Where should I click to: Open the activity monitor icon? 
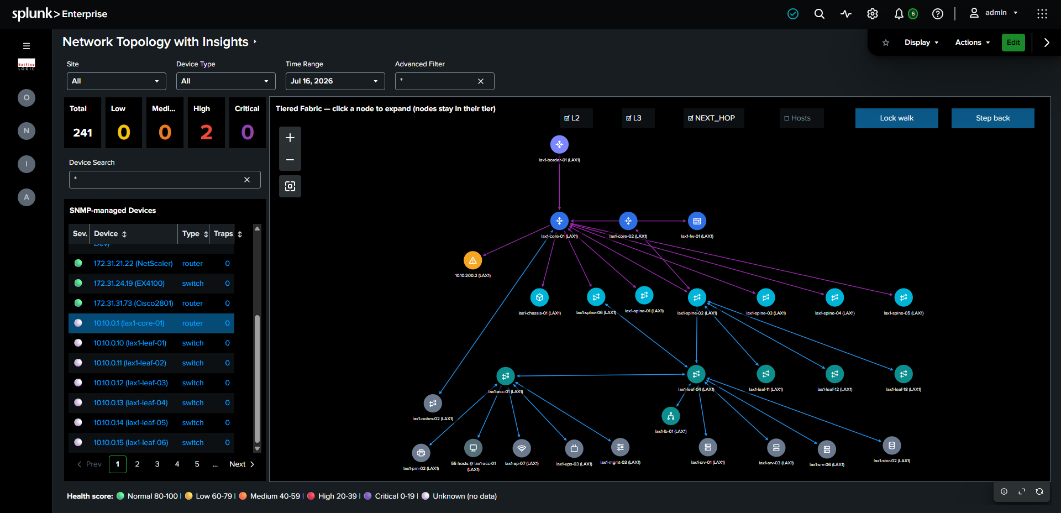tap(846, 14)
